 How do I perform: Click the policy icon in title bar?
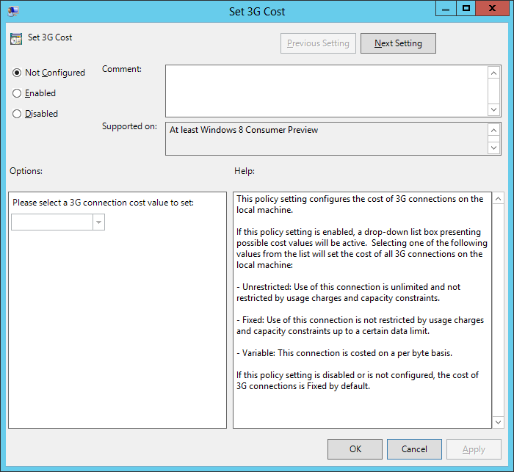[14, 11]
